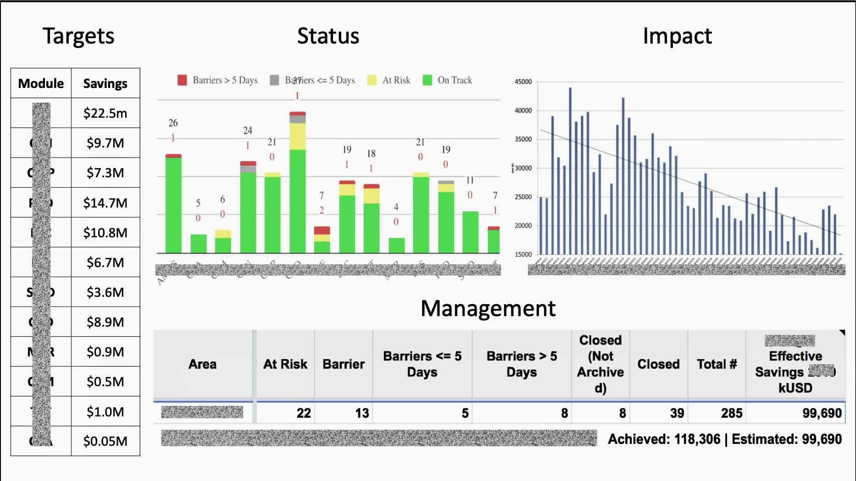Select the $7.3M savings cell

pos(106,173)
